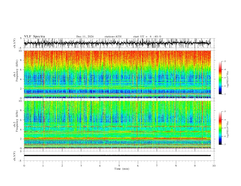241x186 pixels.
Task: Click the ch.2 'Frequency (kHz)' axis label
Action: 17,121
